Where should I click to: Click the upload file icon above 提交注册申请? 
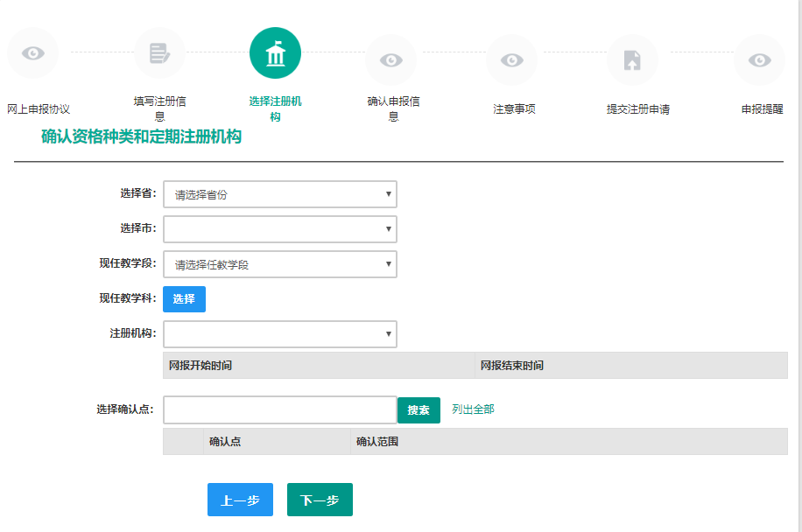click(x=631, y=59)
